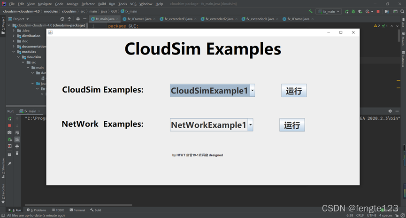Screen dimensions: 406x218
Task: Open the Build tool window at bottom
Action: 96,210
